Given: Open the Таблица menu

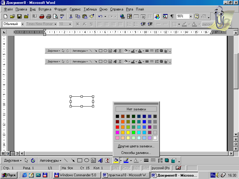Looking at the screenshot, I should click(90, 9).
